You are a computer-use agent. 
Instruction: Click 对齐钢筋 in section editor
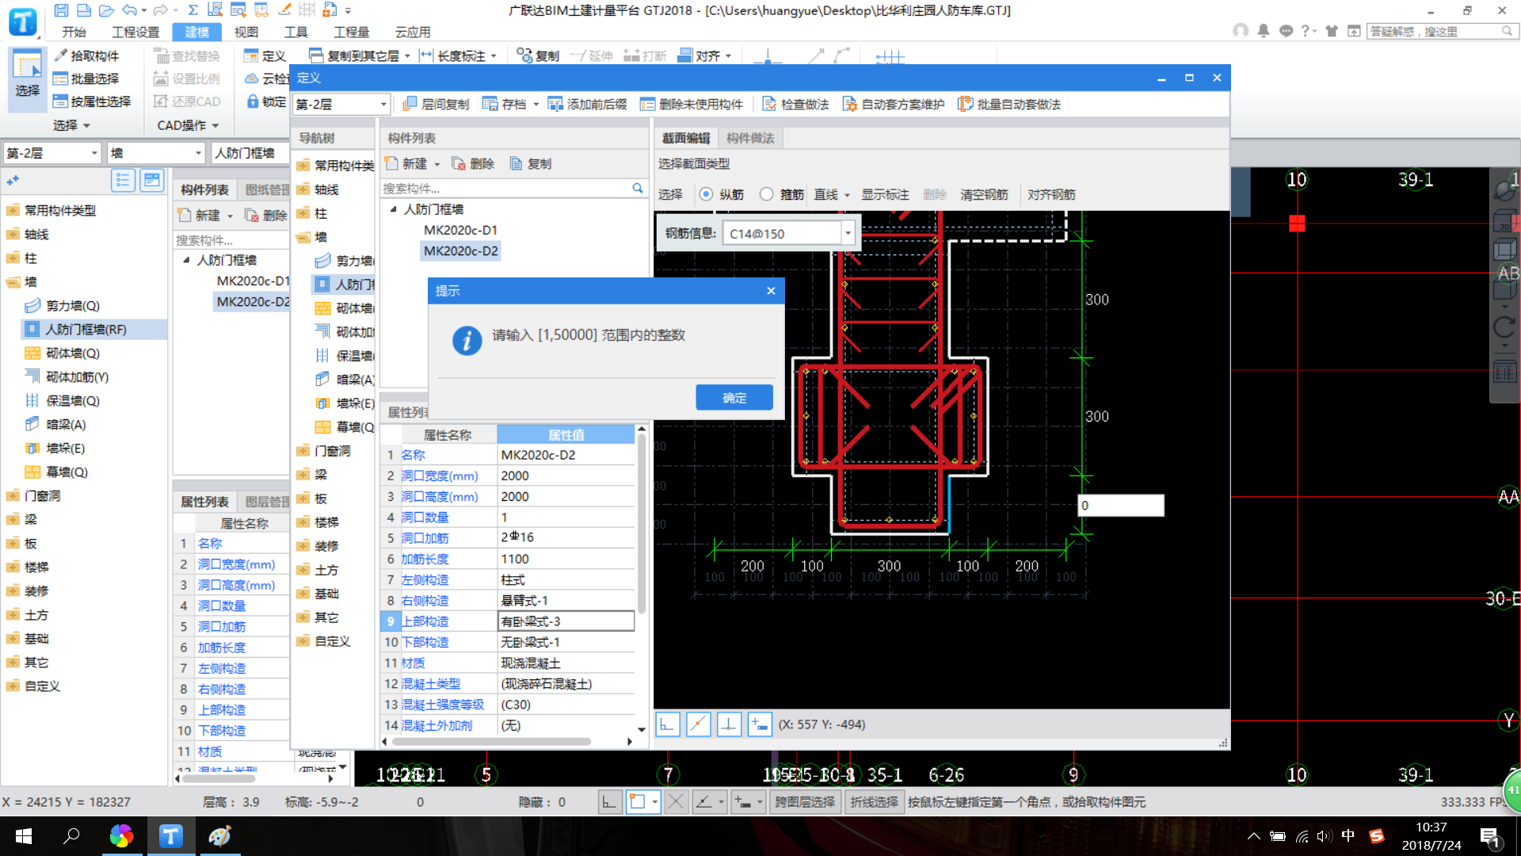(x=1051, y=195)
